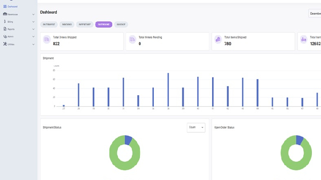321x180 pixels.
Task: Click the Shipment Status heading
Action: click(52, 127)
